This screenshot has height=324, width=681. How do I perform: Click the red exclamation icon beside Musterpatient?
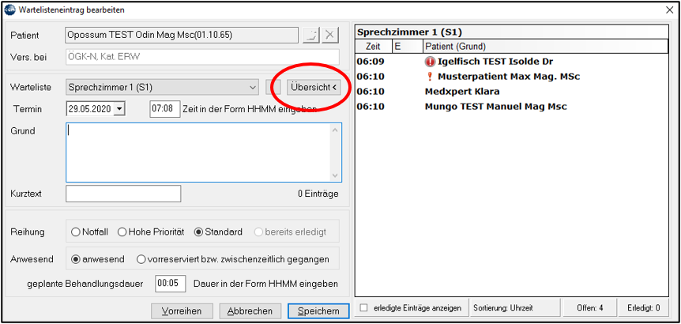point(431,77)
